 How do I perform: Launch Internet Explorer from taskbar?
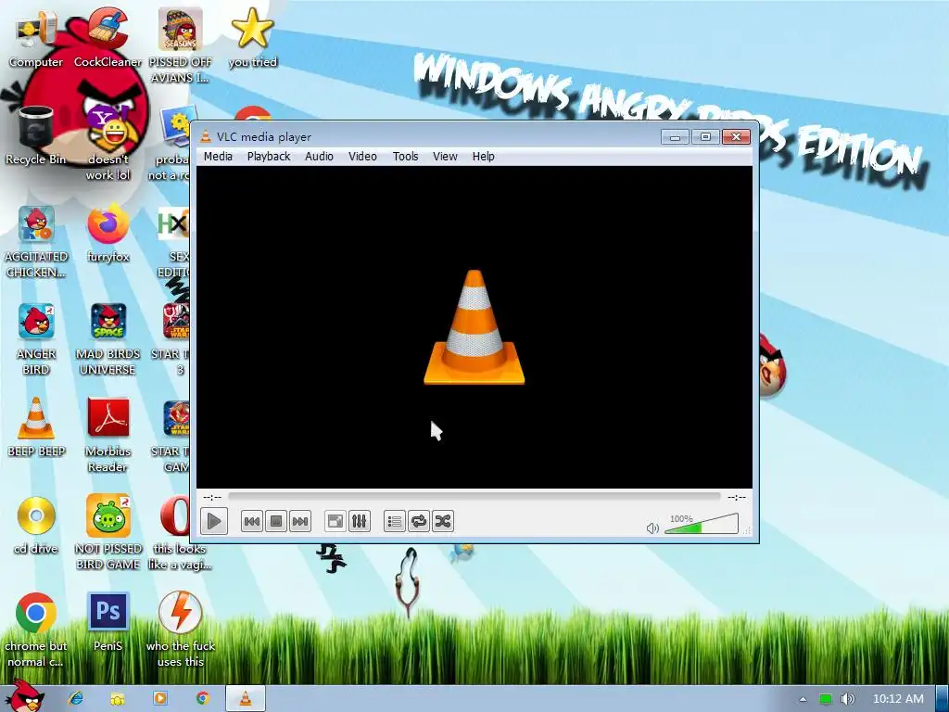click(76, 698)
